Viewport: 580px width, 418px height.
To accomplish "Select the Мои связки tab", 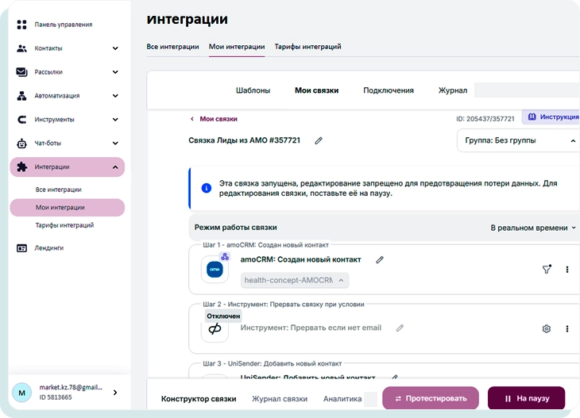I will coord(317,90).
